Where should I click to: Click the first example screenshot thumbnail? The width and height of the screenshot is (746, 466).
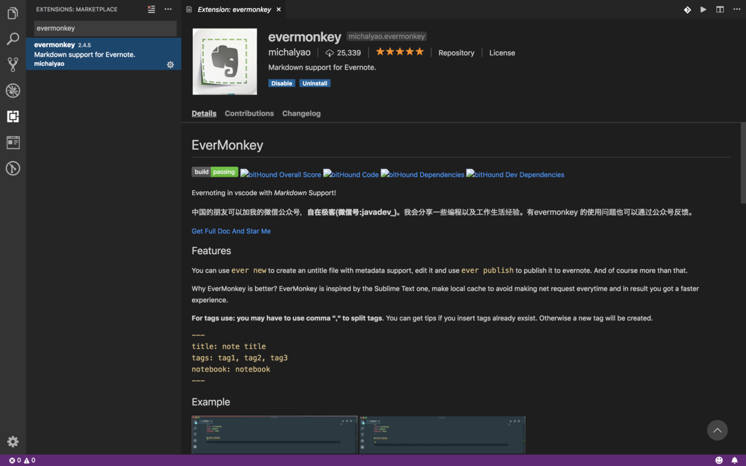pos(274,435)
